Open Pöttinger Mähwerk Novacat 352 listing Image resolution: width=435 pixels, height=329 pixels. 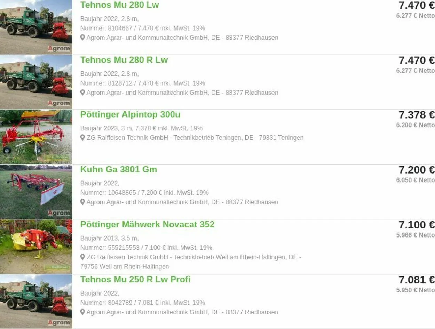coord(147,224)
